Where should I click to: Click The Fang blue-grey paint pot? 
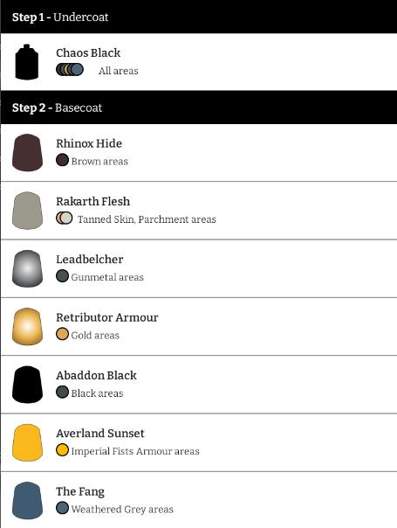(x=27, y=500)
